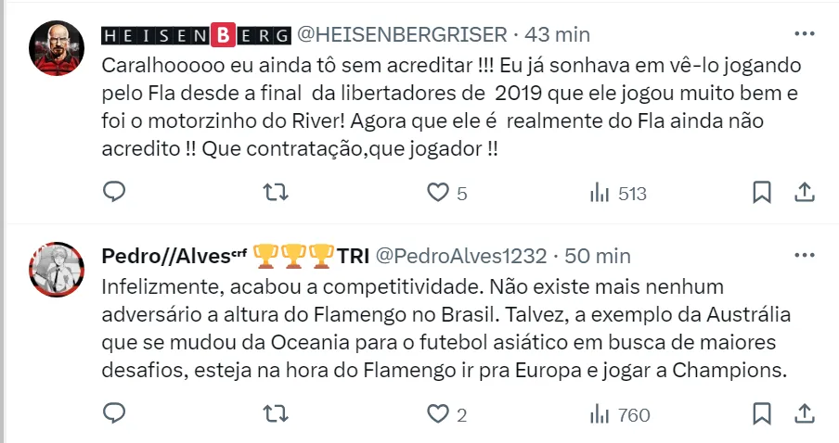
Task: Open more options menu on Pedro//Alves tweet
Action: point(805,255)
